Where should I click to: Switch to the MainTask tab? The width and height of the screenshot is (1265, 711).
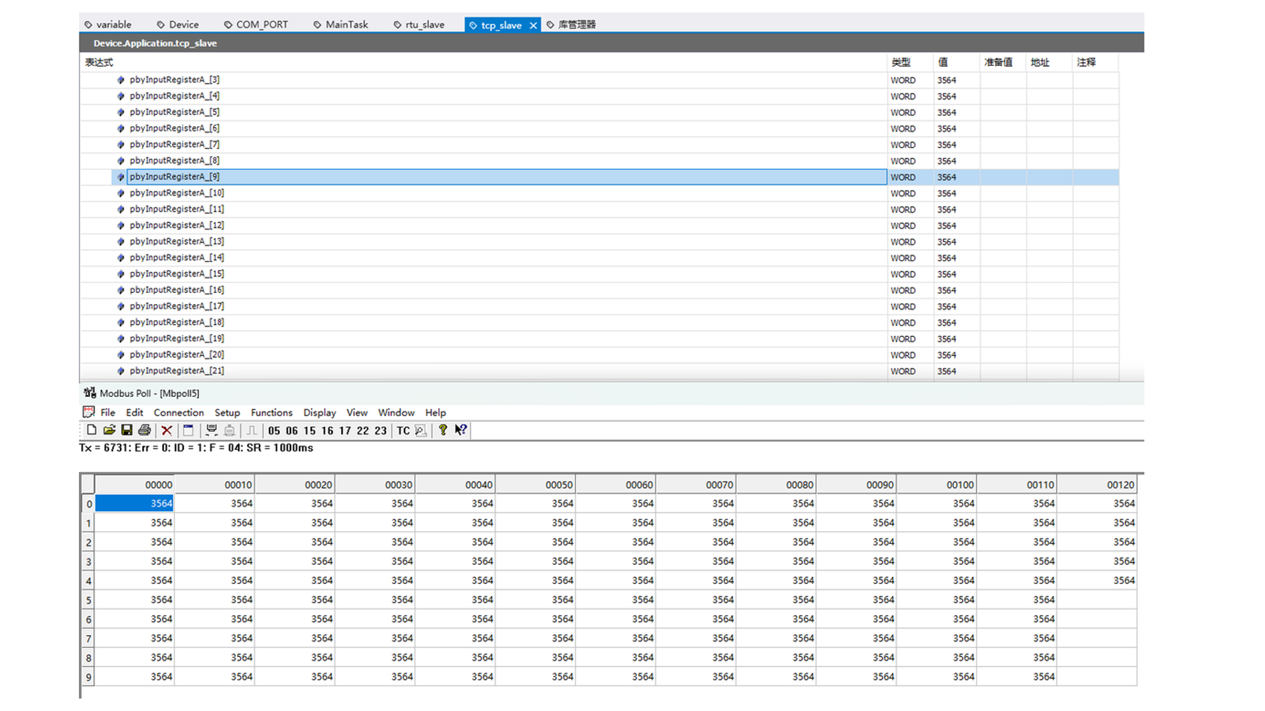(347, 24)
